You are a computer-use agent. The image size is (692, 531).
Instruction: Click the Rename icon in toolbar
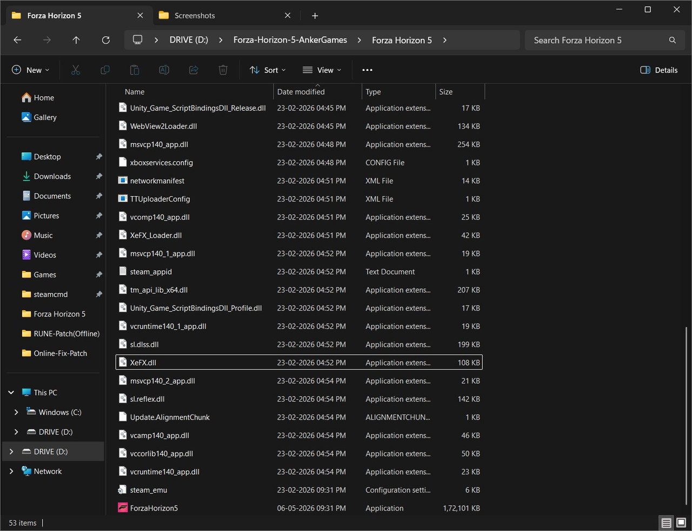coord(164,70)
